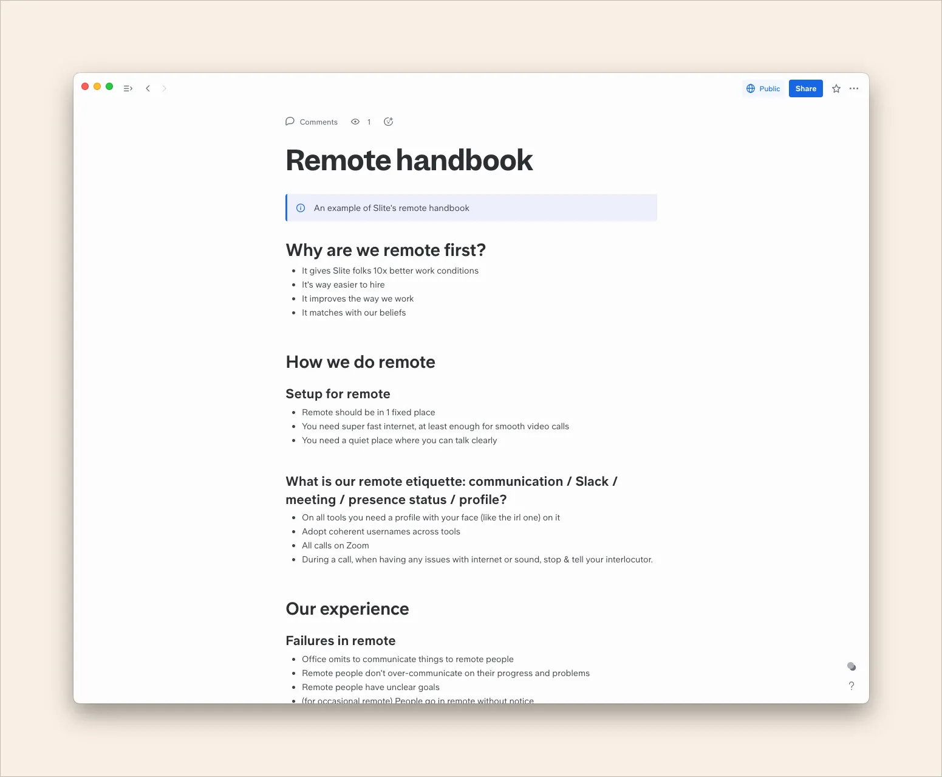This screenshot has height=777, width=942.
Task: Open the three-dot more options menu
Action: point(854,89)
